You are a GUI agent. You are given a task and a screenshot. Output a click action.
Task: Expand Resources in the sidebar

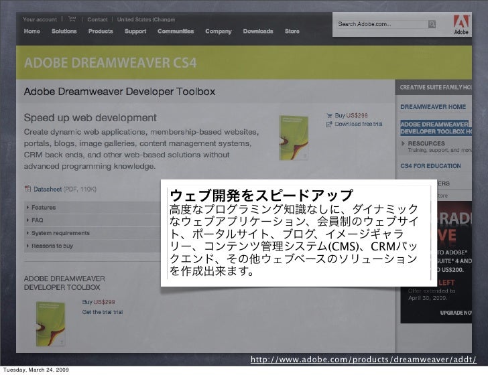click(x=426, y=143)
